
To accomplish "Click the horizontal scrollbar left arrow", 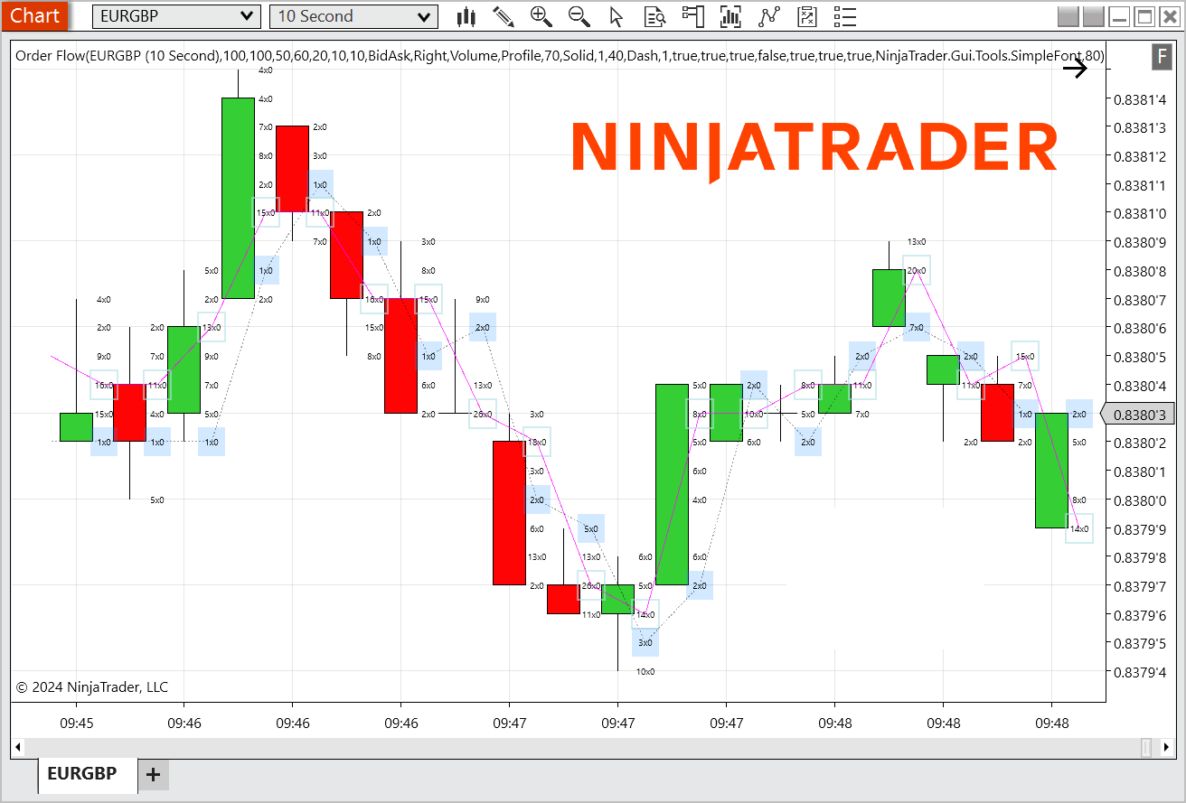I will pyautogui.click(x=17, y=748).
